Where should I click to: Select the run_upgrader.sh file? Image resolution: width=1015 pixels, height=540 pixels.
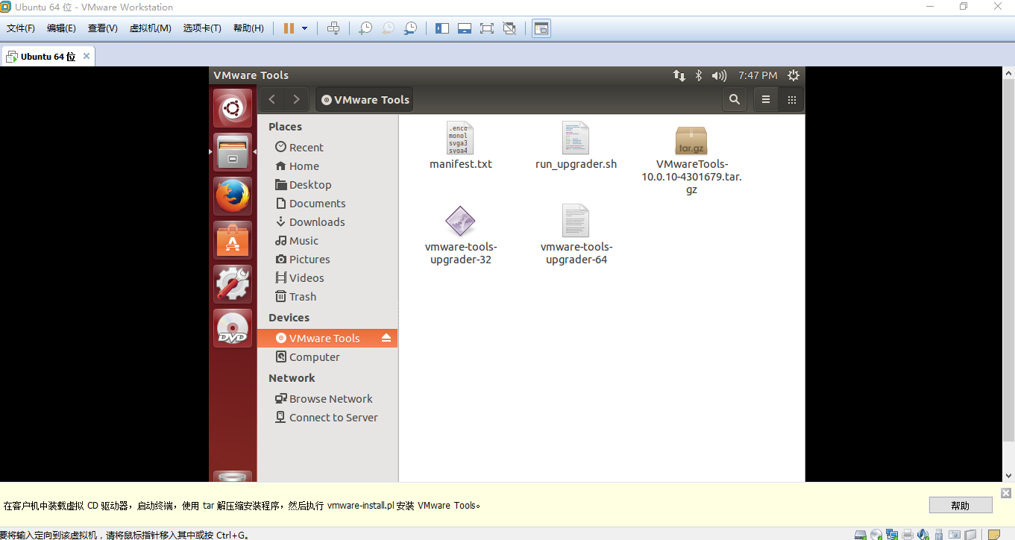pos(576,146)
